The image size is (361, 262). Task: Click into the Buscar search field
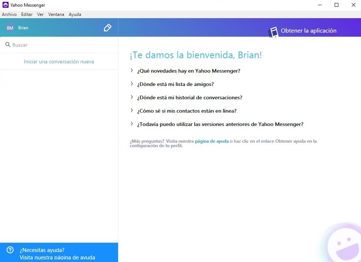pyautogui.click(x=59, y=45)
